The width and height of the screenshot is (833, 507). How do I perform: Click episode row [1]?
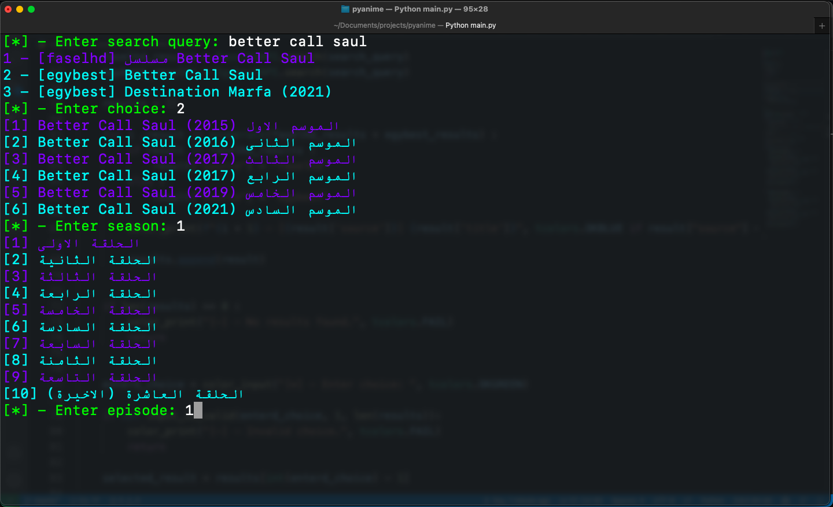[x=72, y=243]
